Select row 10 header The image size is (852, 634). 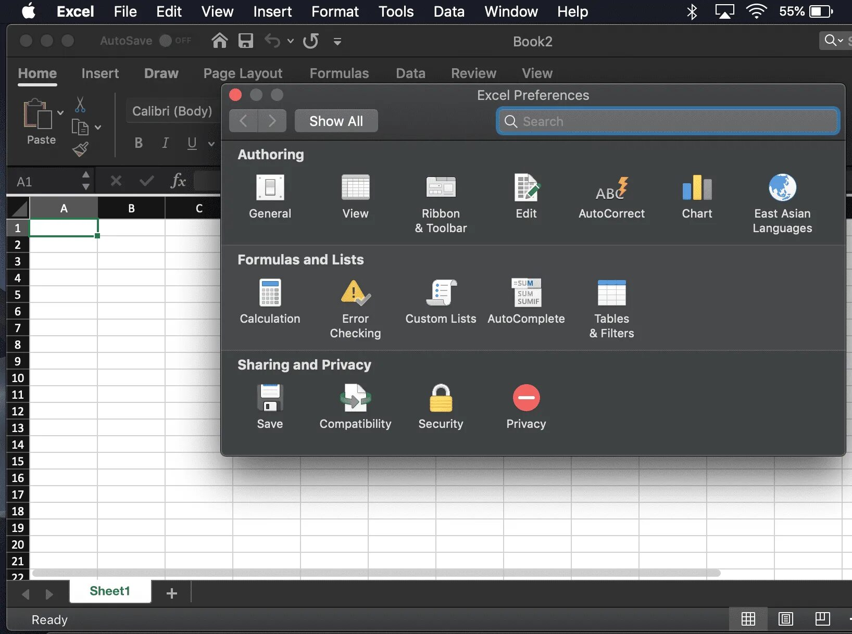[18, 378]
